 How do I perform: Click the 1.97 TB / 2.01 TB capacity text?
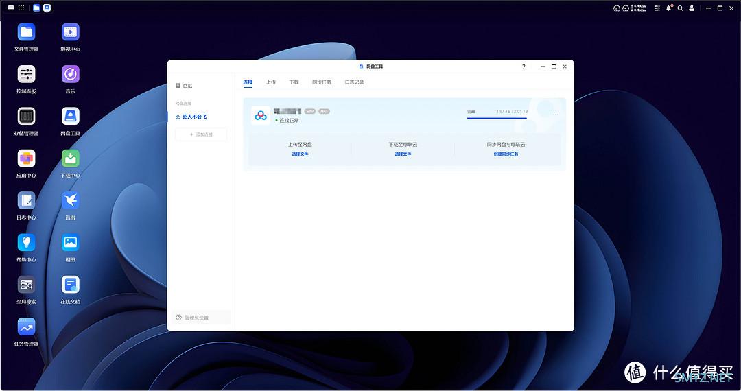point(513,111)
